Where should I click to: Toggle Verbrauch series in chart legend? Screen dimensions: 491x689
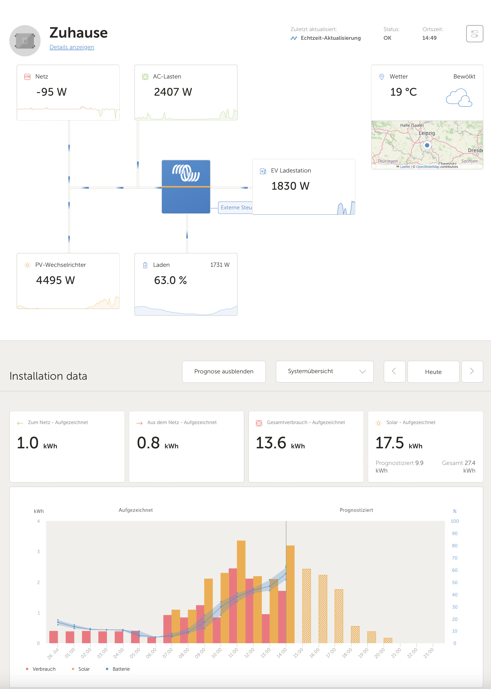[41, 669]
